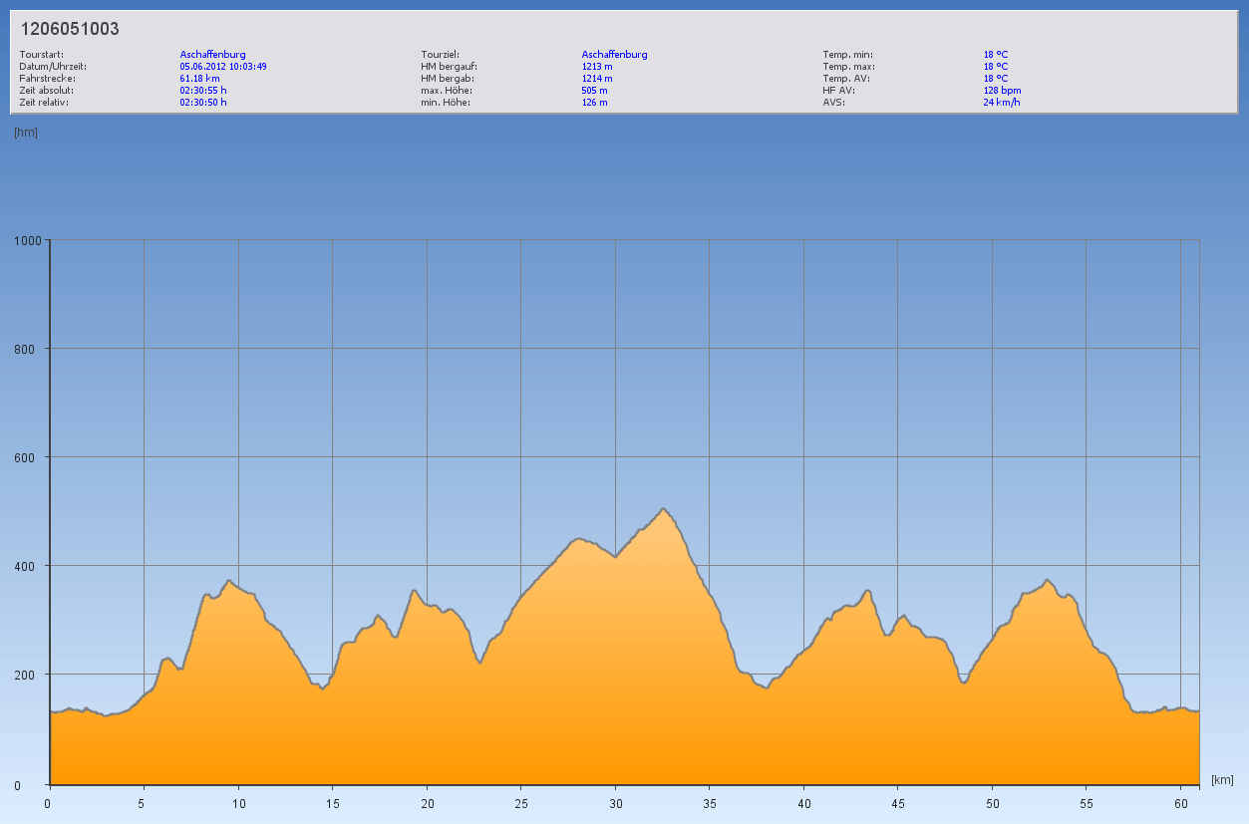1249x824 pixels.
Task: Click the Zeit absolut value 02:30:55 h
Action: click(203, 90)
